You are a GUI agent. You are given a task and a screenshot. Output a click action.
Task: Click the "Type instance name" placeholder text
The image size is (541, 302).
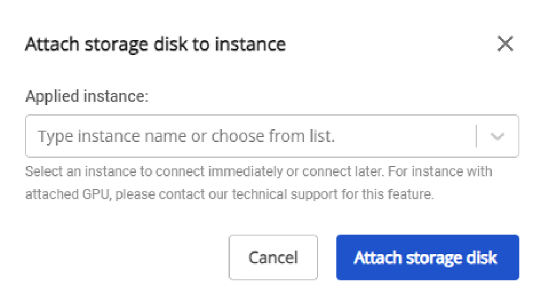186,137
